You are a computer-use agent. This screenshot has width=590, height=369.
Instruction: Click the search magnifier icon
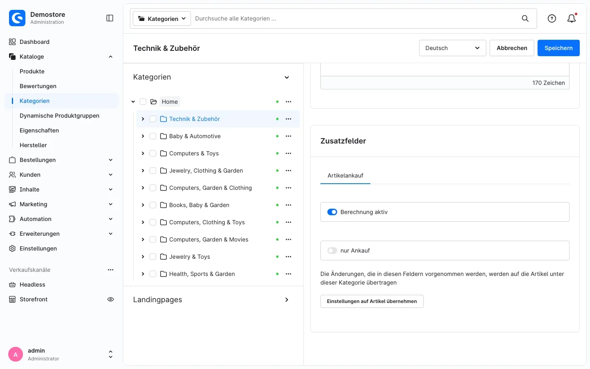click(x=525, y=18)
